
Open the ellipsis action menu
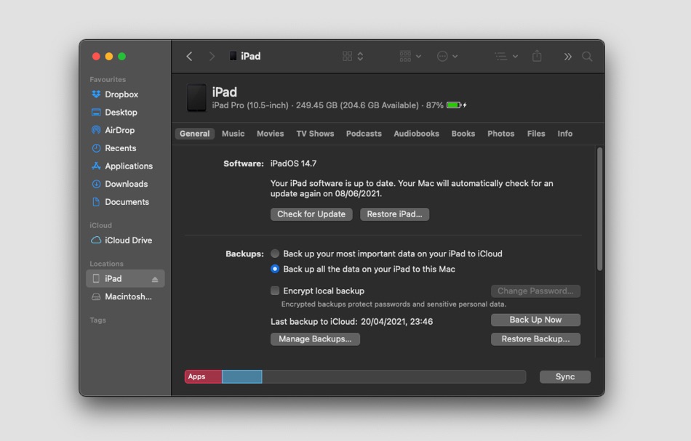tap(447, 56)
